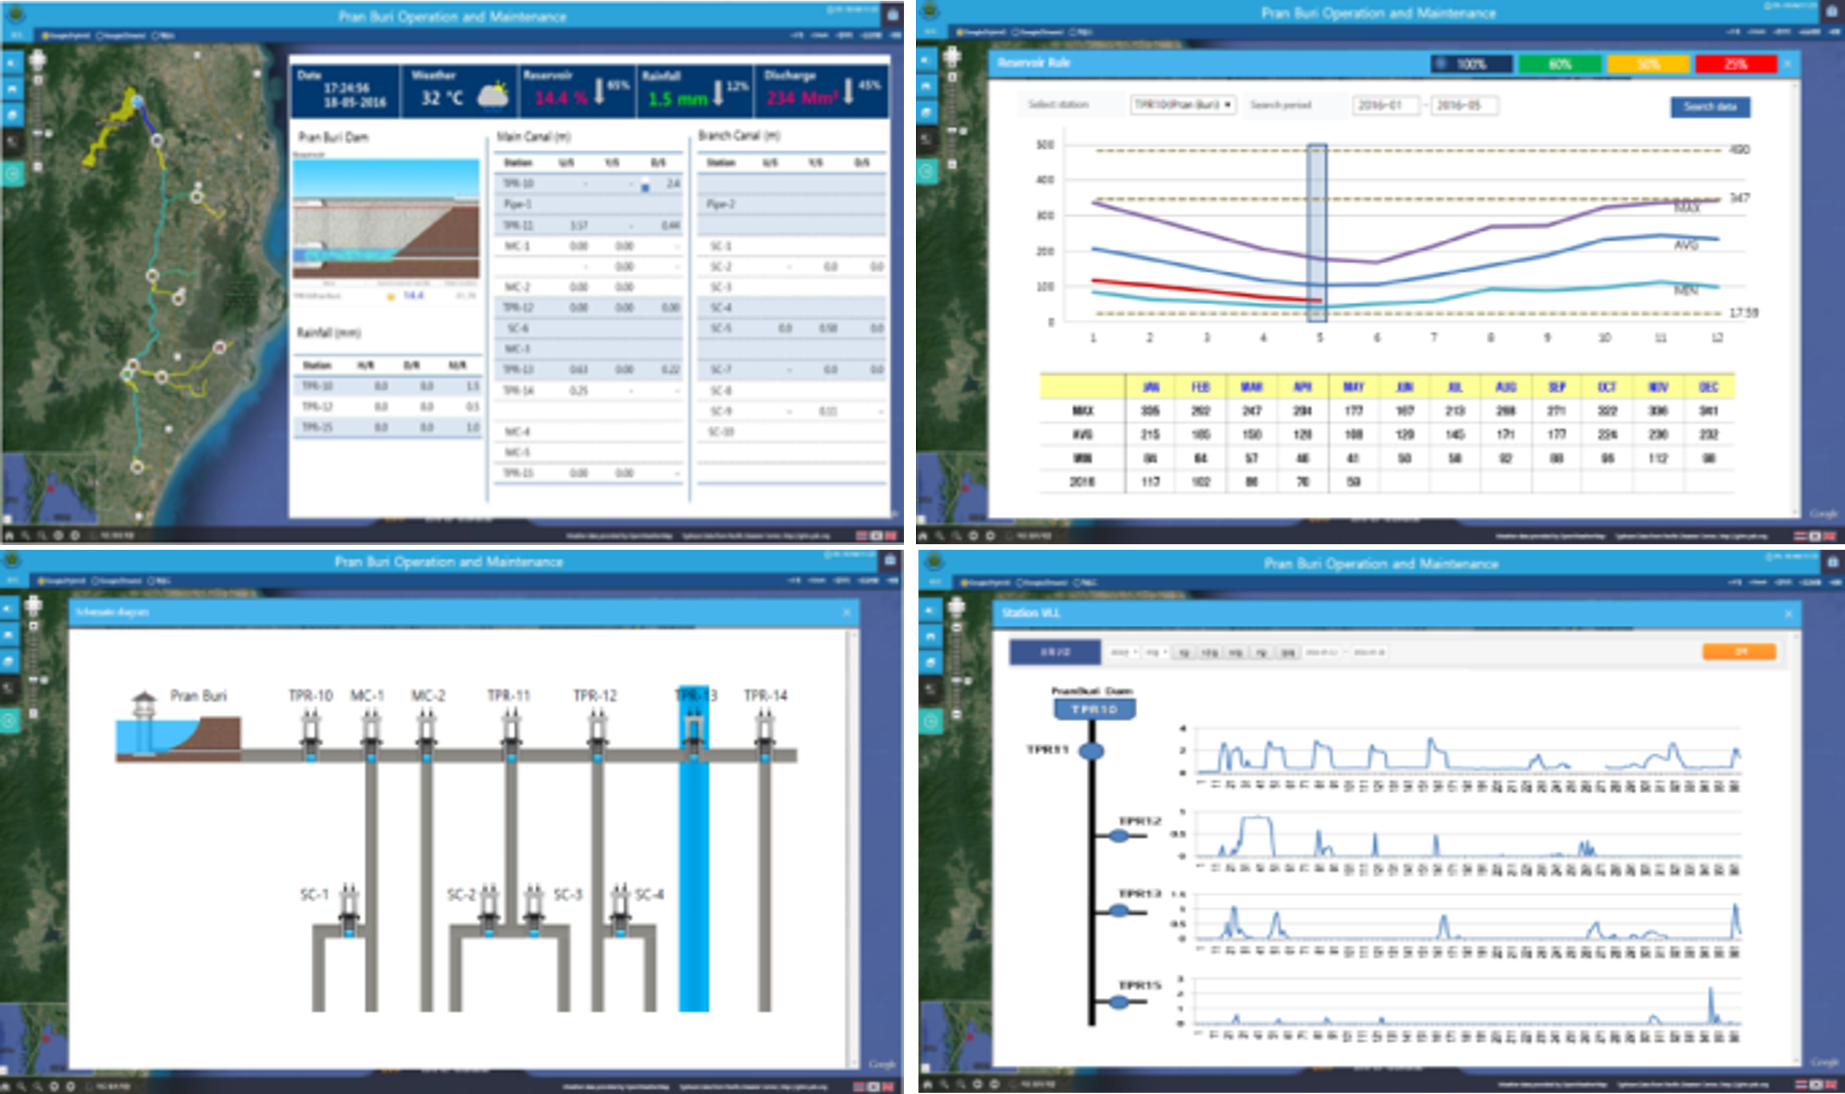The image size is (1845, 1094).
Task: Click the TPR15 node circle in the Station WL panel
Action: click(x=1119, y=1002)
